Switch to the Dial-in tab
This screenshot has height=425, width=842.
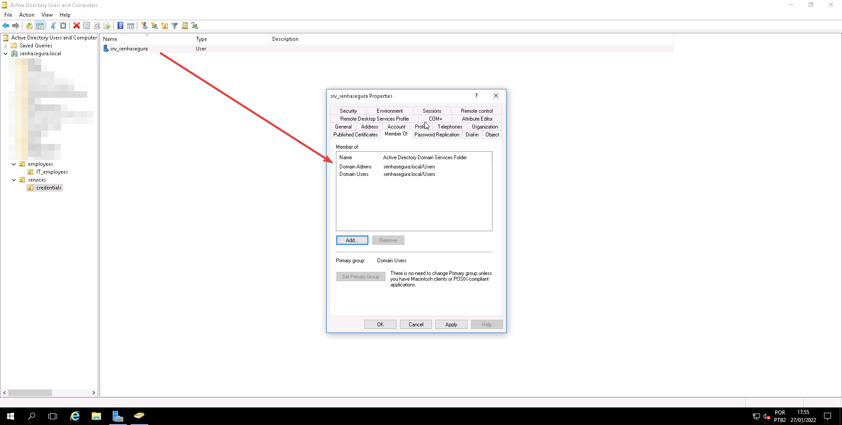[472, 135]
